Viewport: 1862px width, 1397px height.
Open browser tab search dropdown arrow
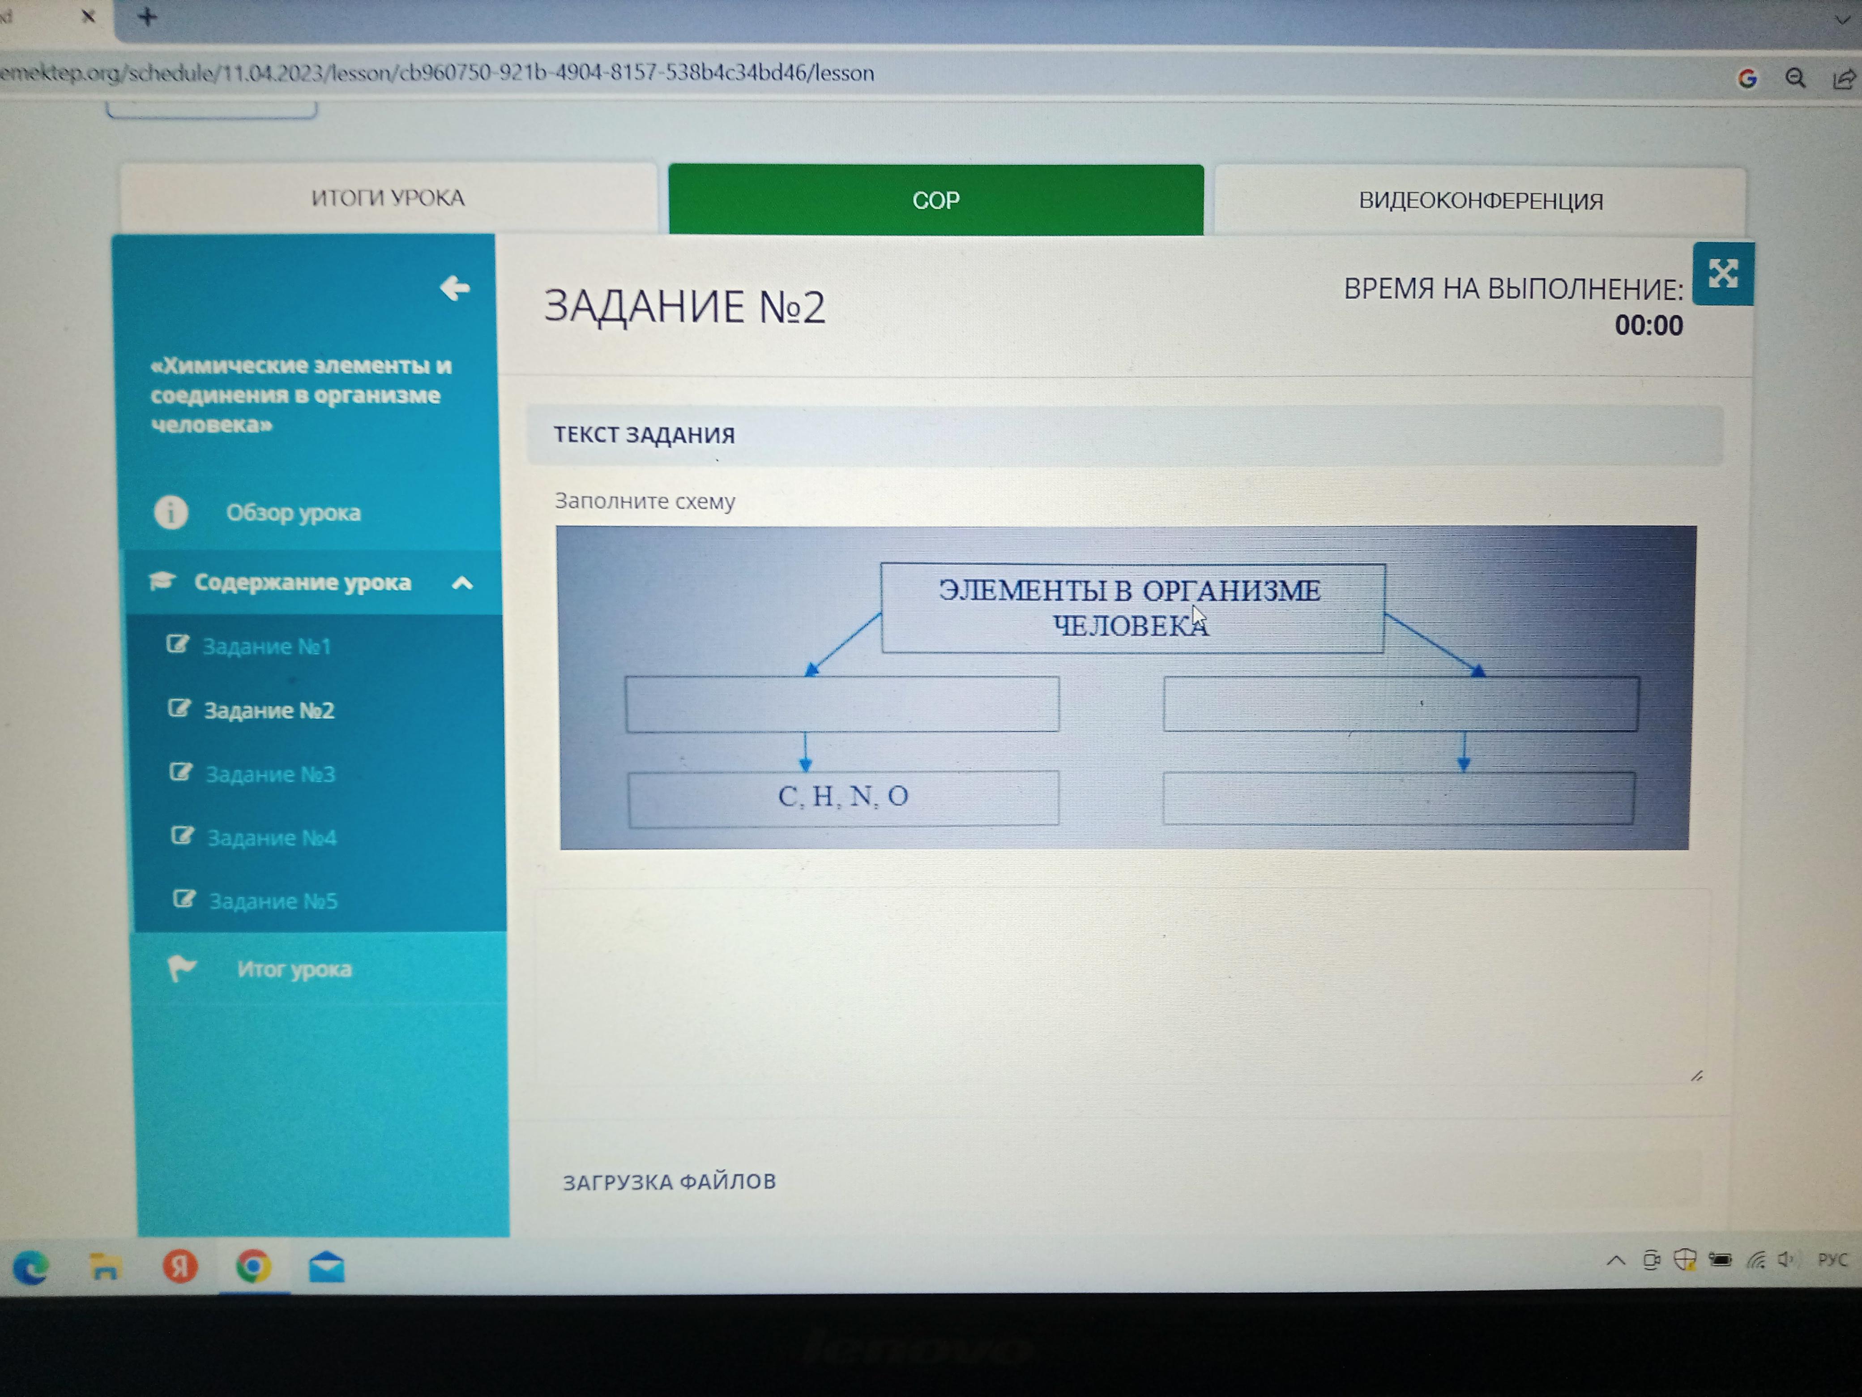(1842, 18)
